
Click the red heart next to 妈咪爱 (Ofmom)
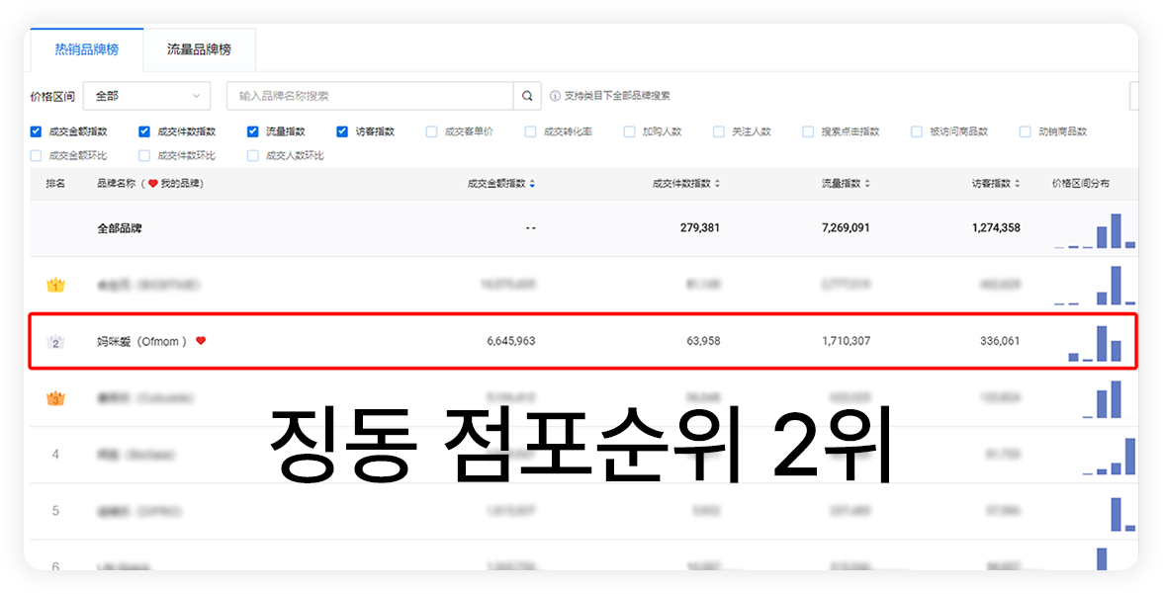(200, 340)
